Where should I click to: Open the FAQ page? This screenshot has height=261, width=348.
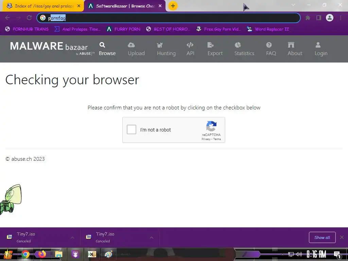(271, 49)
